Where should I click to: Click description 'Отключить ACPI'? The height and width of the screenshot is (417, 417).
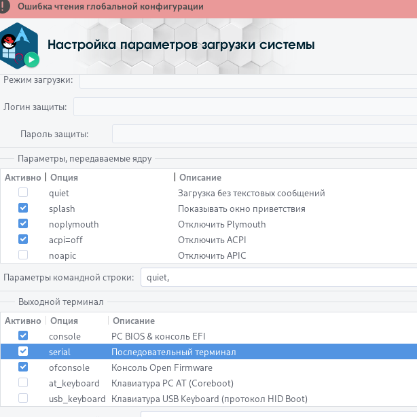coord(212,240)
